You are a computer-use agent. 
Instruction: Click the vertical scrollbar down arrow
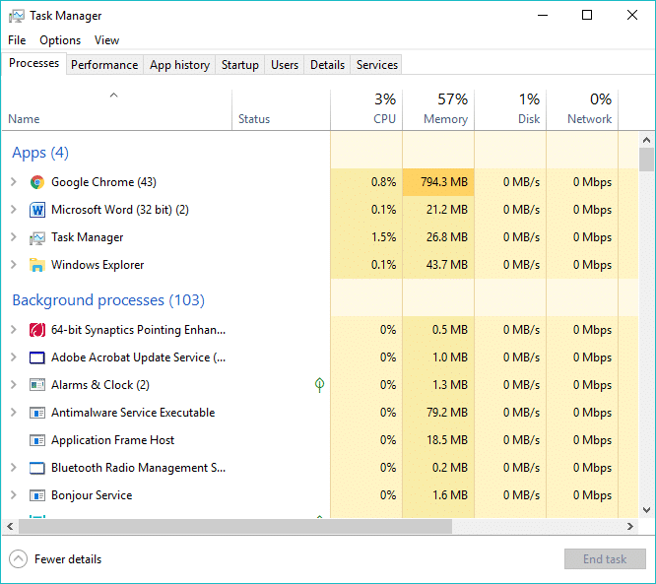tap(647, 509)
